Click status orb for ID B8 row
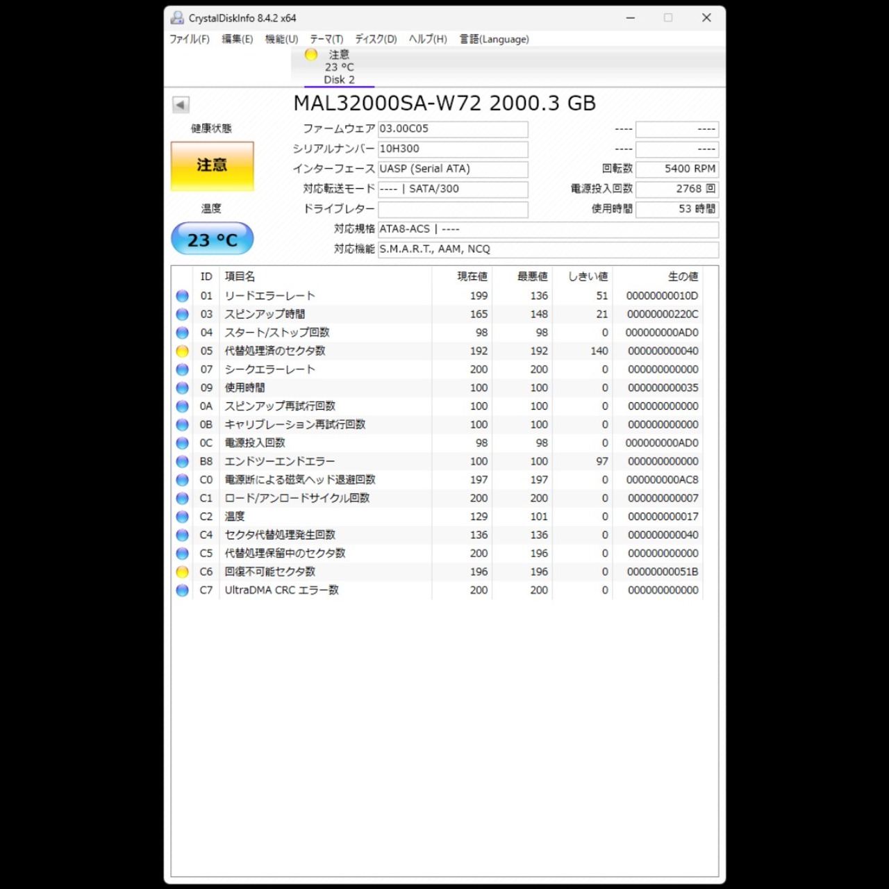The image size is (889, 889). [183, 461]
